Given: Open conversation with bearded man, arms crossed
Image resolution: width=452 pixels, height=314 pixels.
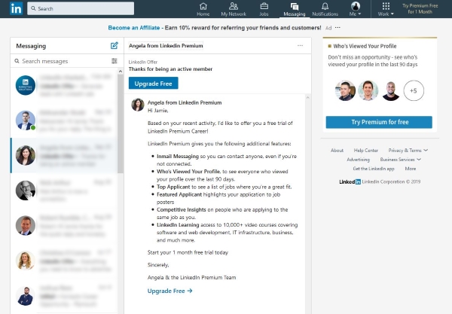Looking at the screenshot, I should [64, 296].
